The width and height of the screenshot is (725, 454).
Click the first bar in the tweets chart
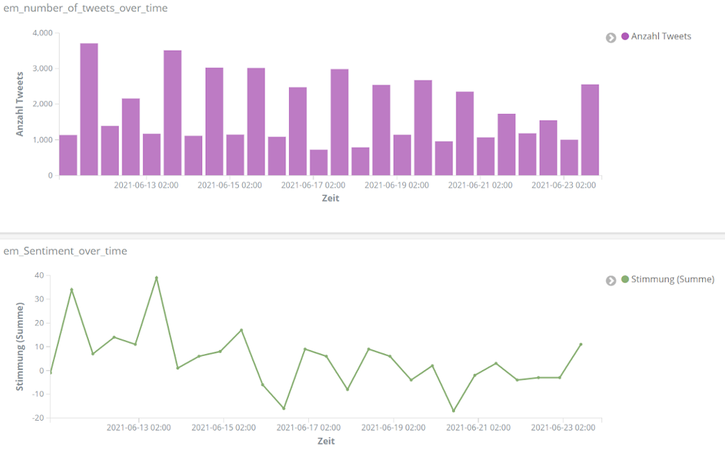click(x=68, y=155)
